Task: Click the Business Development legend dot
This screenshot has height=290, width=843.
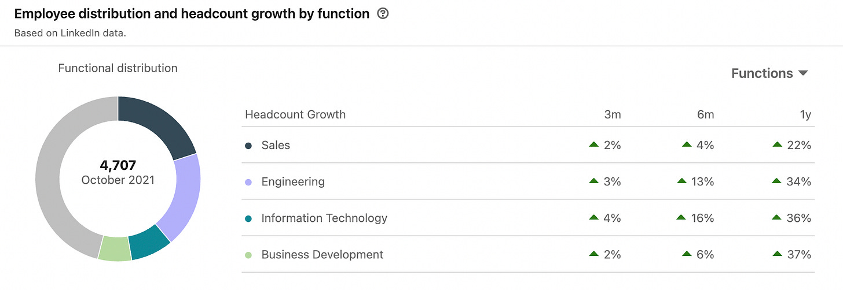Action: click(x=248, y=255)
